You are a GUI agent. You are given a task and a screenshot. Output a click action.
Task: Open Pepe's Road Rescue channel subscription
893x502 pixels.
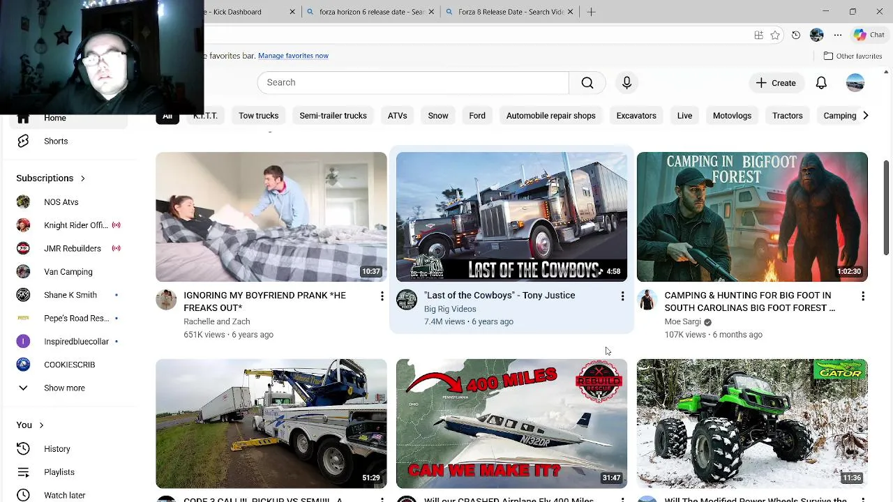[x=69, y=318]
